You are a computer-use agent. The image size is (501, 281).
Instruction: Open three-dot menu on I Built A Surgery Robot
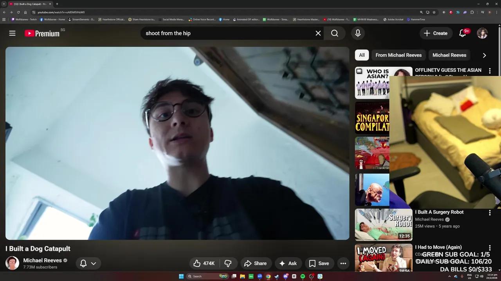point(490,213)
